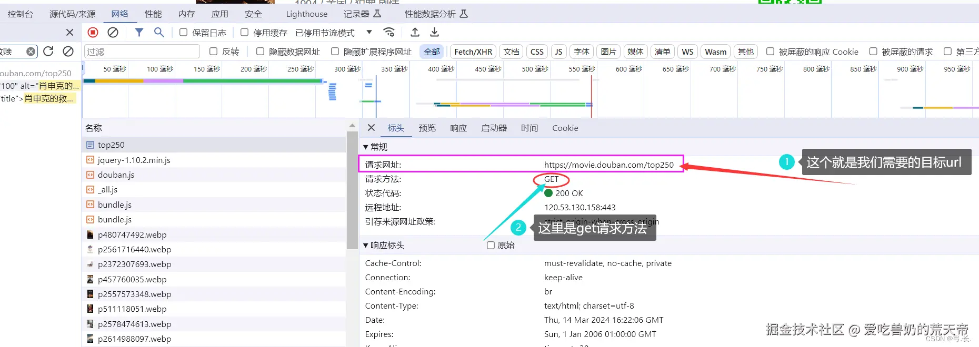Open the Lighthouse tab

(307, 14)
